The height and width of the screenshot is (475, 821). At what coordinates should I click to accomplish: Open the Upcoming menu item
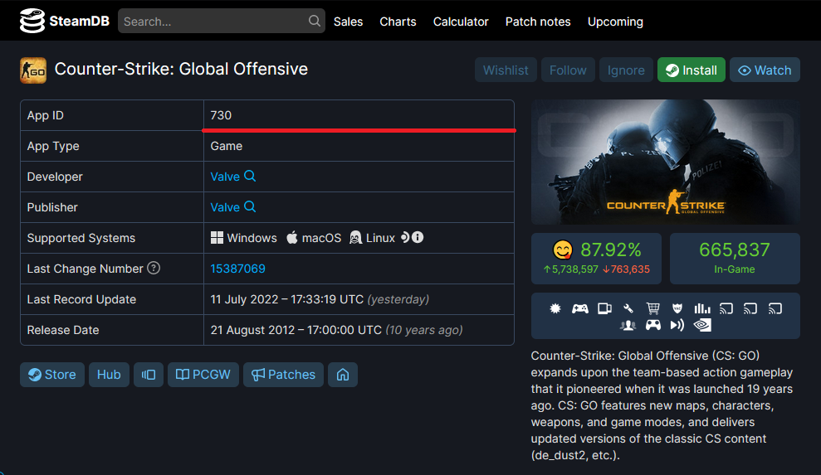[x=615, y=22]
